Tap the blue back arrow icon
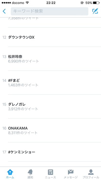This screenshot has width=101, height=180. [x=4, y=11]
